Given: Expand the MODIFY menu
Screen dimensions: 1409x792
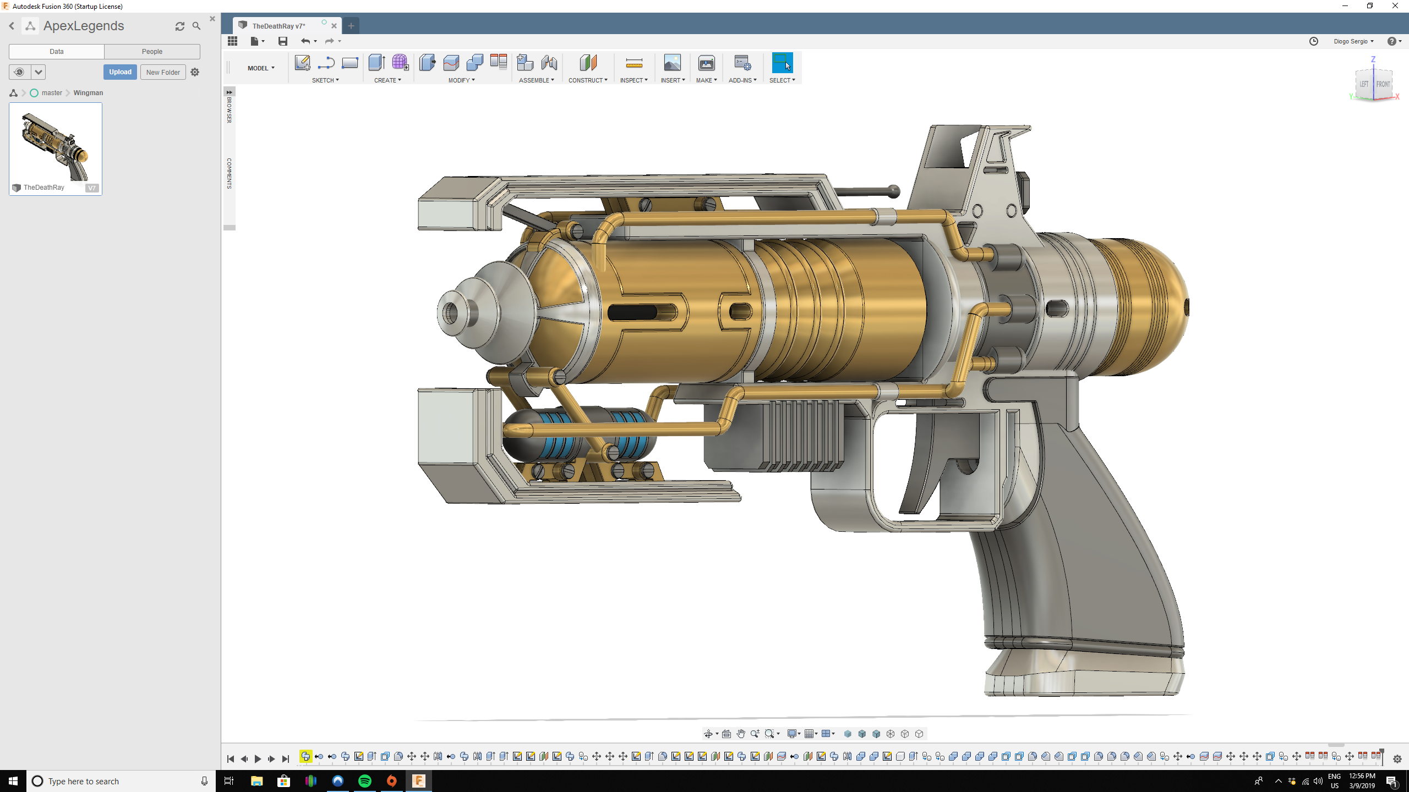Looking at the screenshot, I should pyautogui.click(x=461, y=80).
